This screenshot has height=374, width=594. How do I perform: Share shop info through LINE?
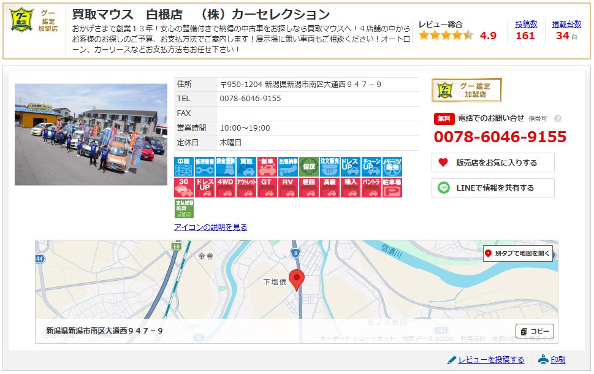pyautogui.click(x=494, y=188)
